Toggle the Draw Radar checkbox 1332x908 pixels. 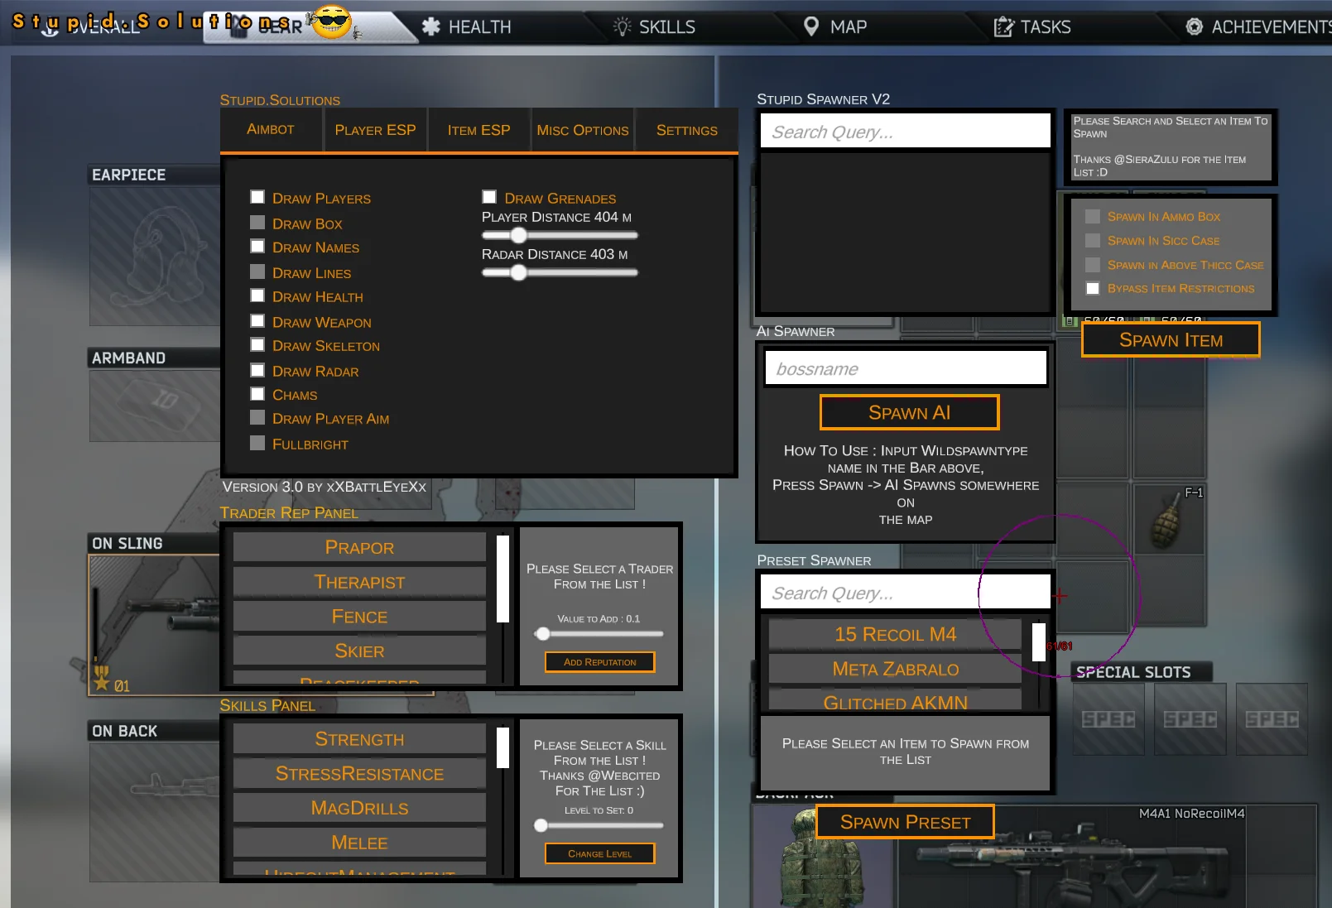(x=257, y=371)
